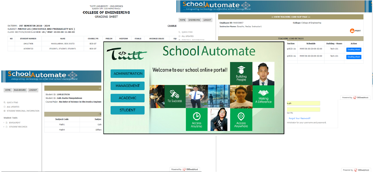Viewport: 373px width, 172px height.
Task: Click the Forgot Your Password link
Action: point(300,118)
